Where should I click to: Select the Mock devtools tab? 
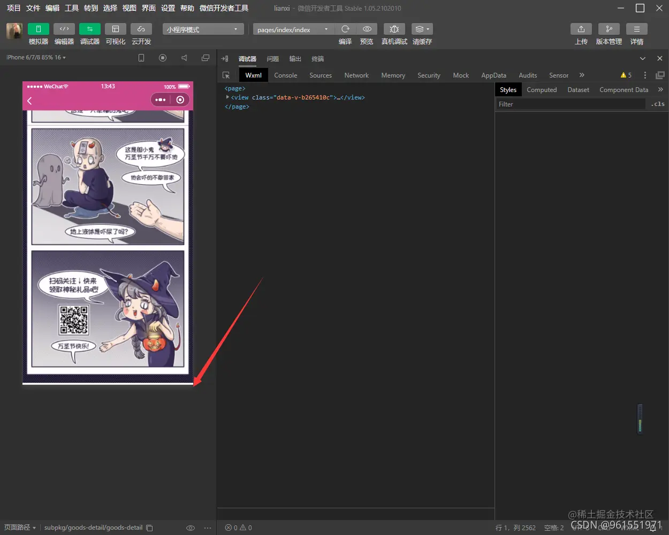coord(461,75)
